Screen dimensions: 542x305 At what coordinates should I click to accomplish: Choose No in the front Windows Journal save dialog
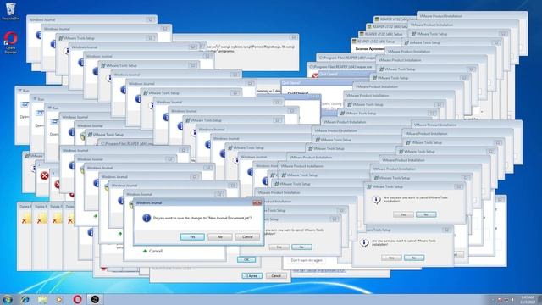click(220, 237)
